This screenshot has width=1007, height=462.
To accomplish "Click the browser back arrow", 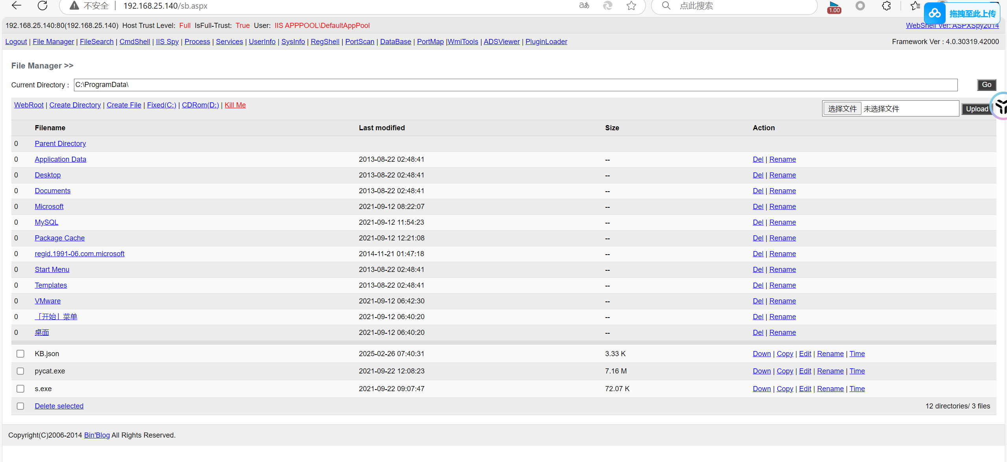I will click(17, 6).
